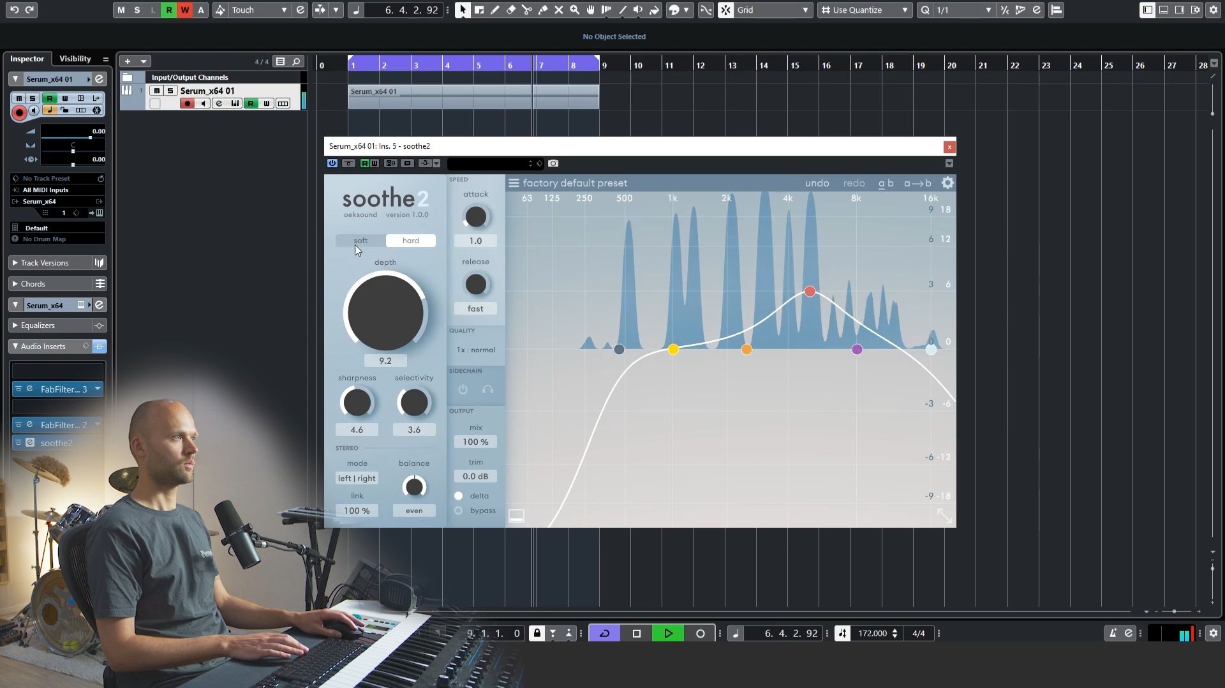Switch to the Visibility tab
Screen dimensions: 1225x688
coord(75,59)
